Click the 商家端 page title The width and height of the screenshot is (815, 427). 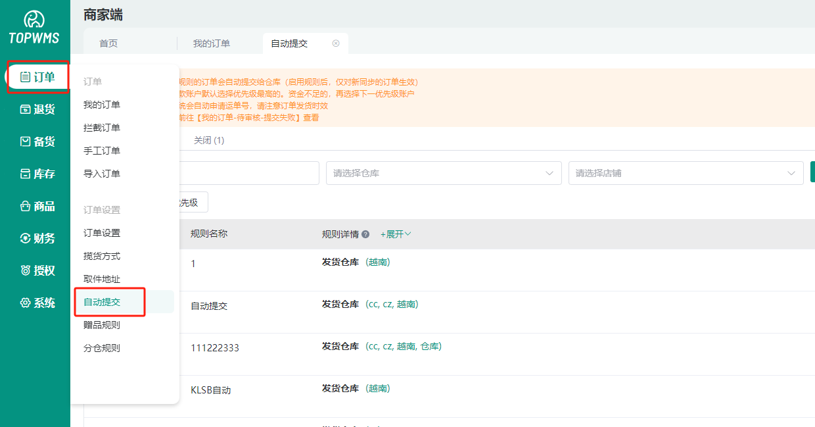tap(103, 14)
